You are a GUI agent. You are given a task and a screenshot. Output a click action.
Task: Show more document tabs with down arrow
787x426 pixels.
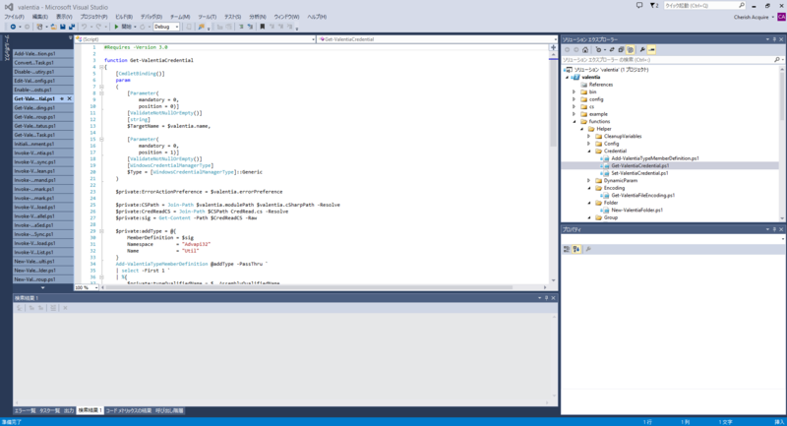pos(42,288)
